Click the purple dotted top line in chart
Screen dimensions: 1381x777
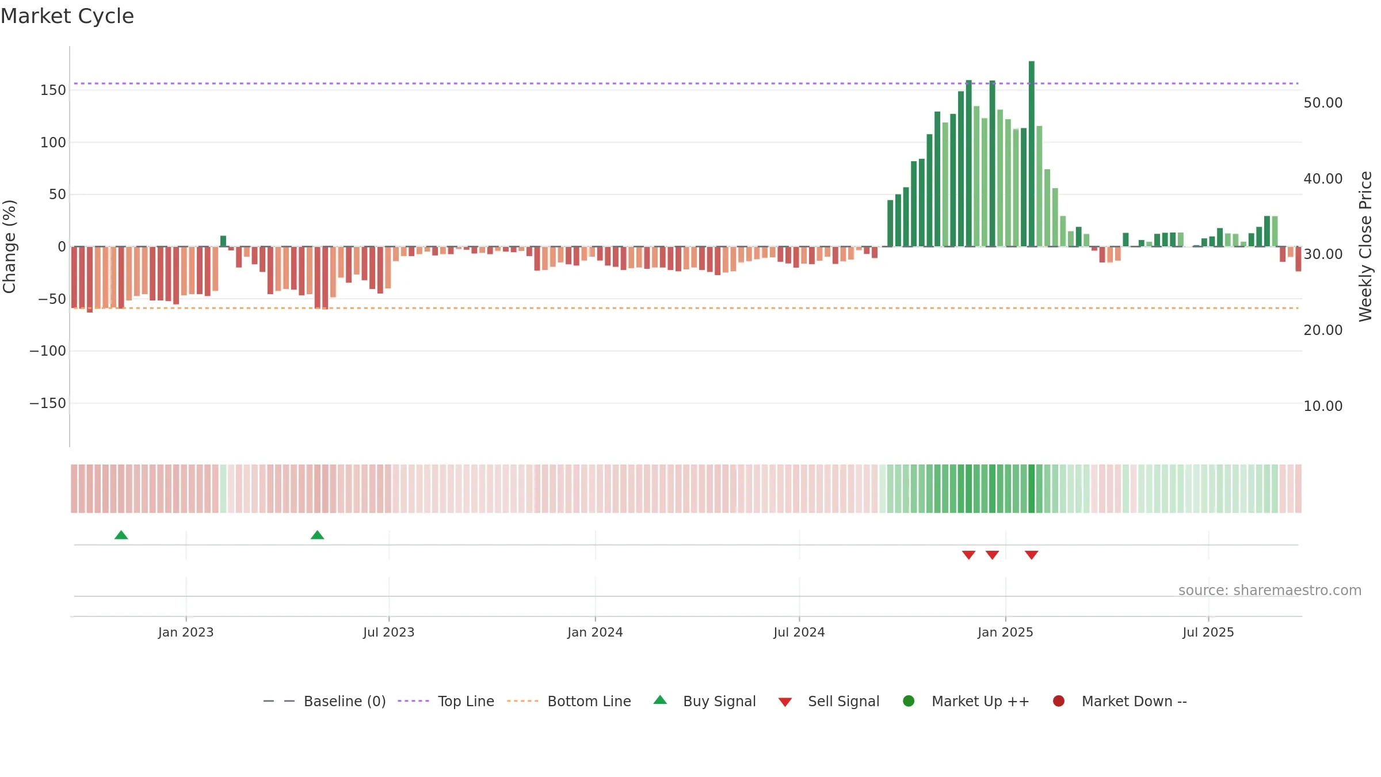[x=686, y=83]
